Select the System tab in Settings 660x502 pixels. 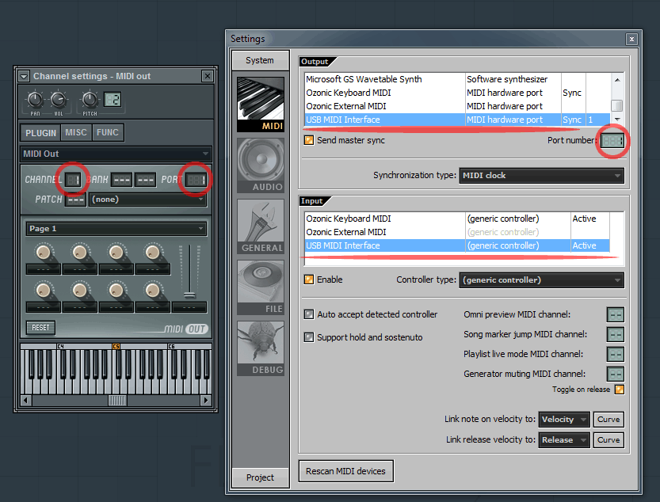point(261,61)
